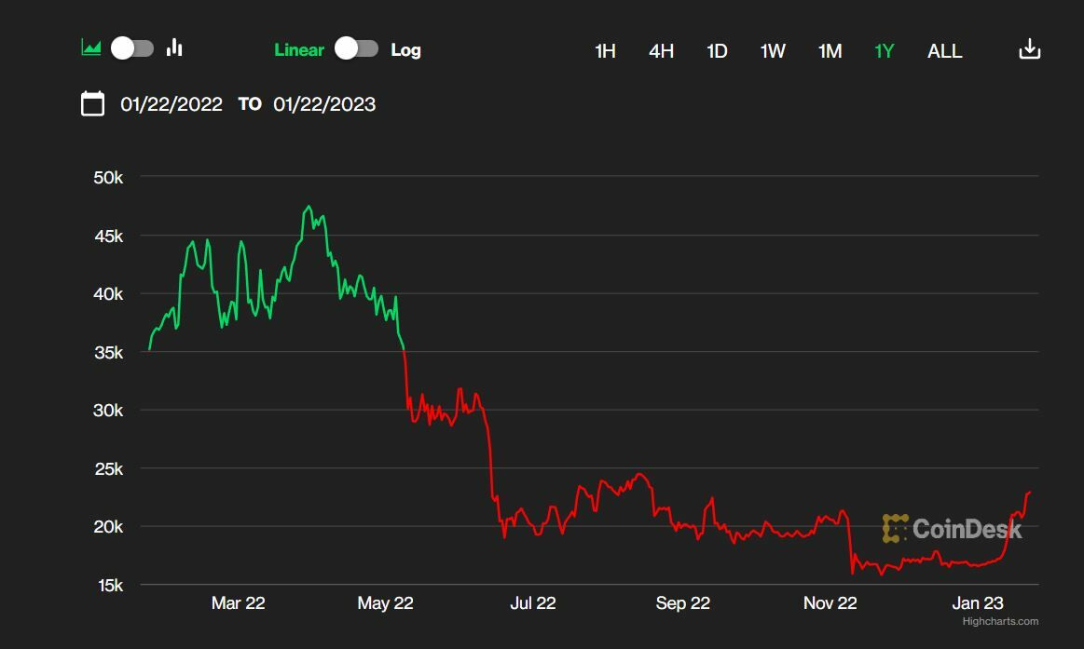Open the calendar date picker icon
This screenshot has width=1084, height=649.
[92, 103]
